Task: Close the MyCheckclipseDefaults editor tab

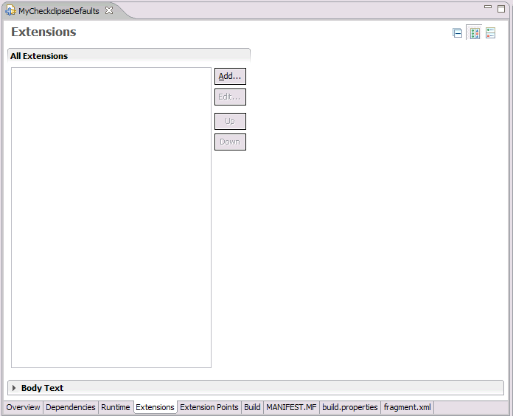Action: coord(109,10)
